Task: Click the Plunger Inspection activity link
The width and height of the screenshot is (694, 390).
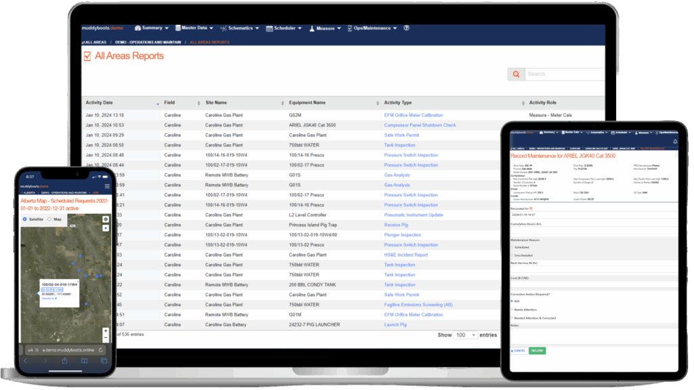Action: (x=403, y=235)
